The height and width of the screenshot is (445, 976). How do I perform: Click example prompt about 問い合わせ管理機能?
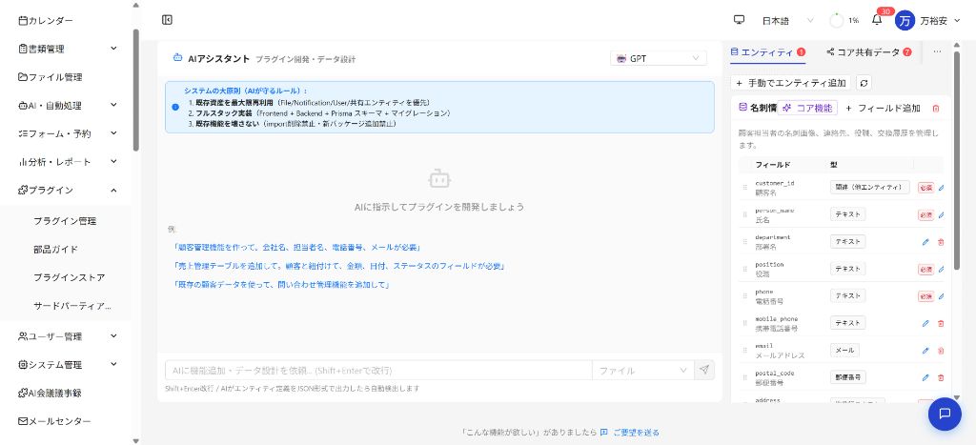tap(281, 284)
